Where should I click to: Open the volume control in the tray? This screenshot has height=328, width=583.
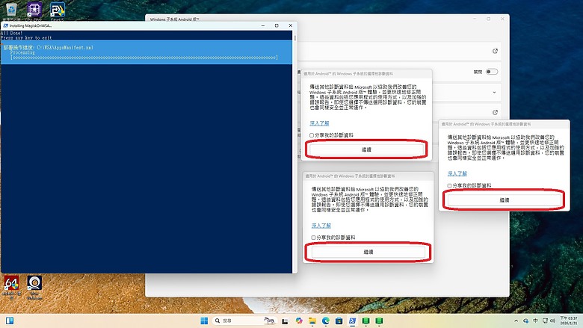pyautogui.click(x=552, y=321)
